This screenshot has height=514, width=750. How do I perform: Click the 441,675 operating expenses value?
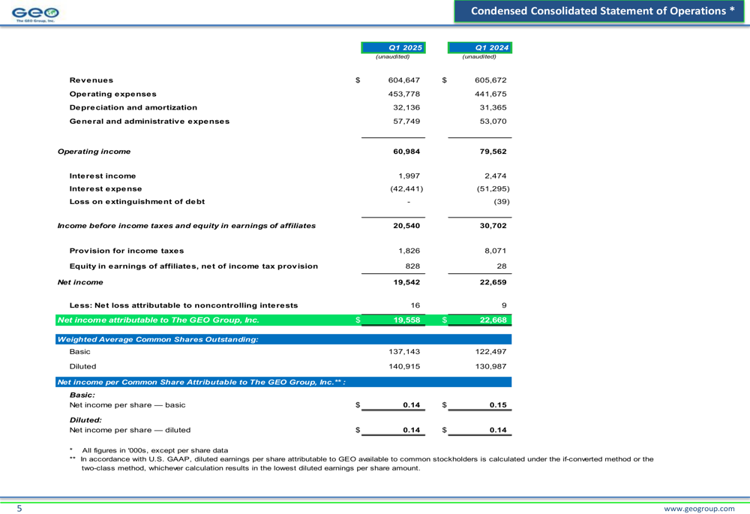(490, 95)
